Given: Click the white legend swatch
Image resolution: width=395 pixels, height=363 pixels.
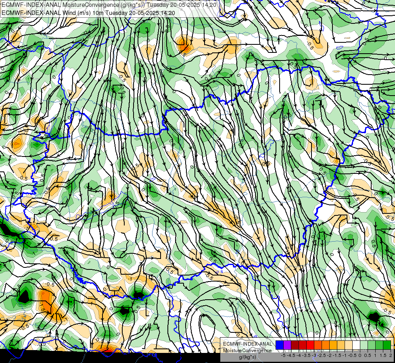Looking at the screenshot, I should (356, 345).
